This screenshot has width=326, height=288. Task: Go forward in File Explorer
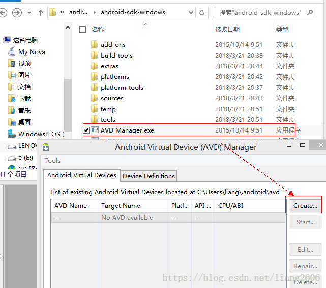point(17,13)
